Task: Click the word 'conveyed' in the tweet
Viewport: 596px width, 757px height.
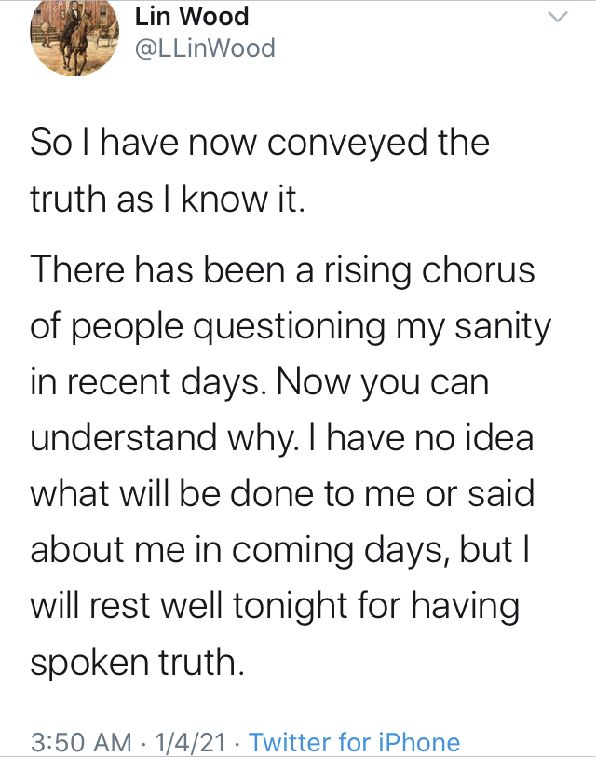Action: coord(347,144)
